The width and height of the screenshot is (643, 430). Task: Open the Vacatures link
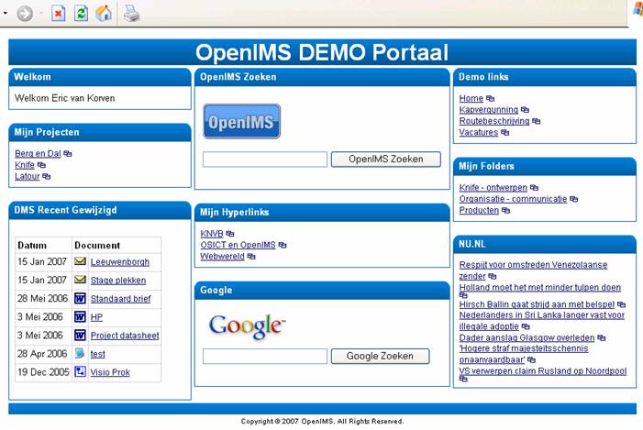(479, 133)
